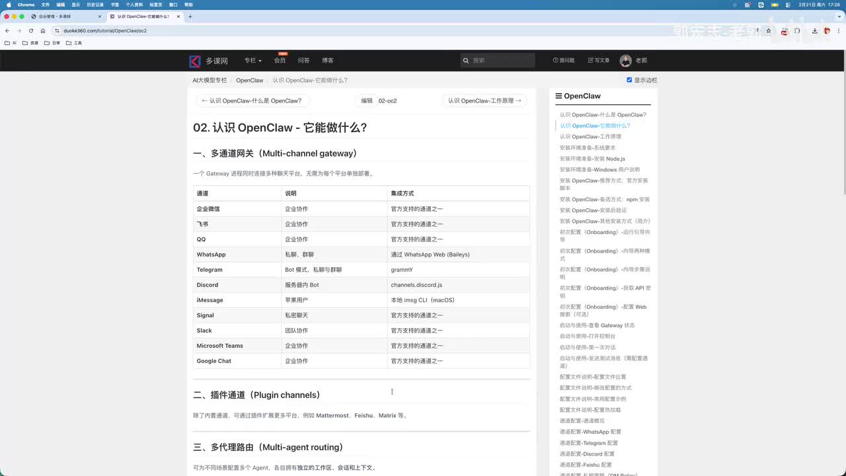This screenshot has width=846, height=476.
Task: Go to previous article 什么是 OpenClaw button
Action: (x=252, y=101)
